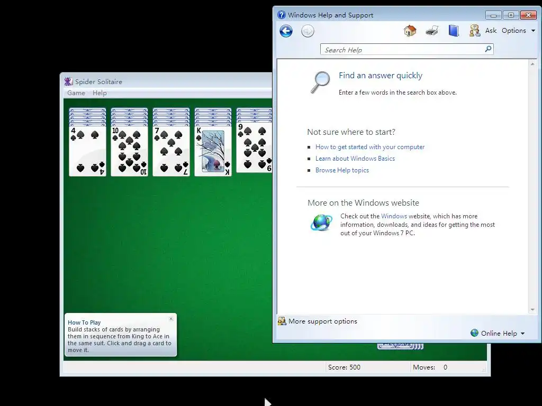
Task: Click the Moves: 0 status text
Action: click(x=430, y=367)
